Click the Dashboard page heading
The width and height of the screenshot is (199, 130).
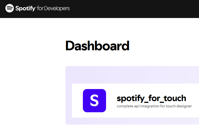pos(97,46)
